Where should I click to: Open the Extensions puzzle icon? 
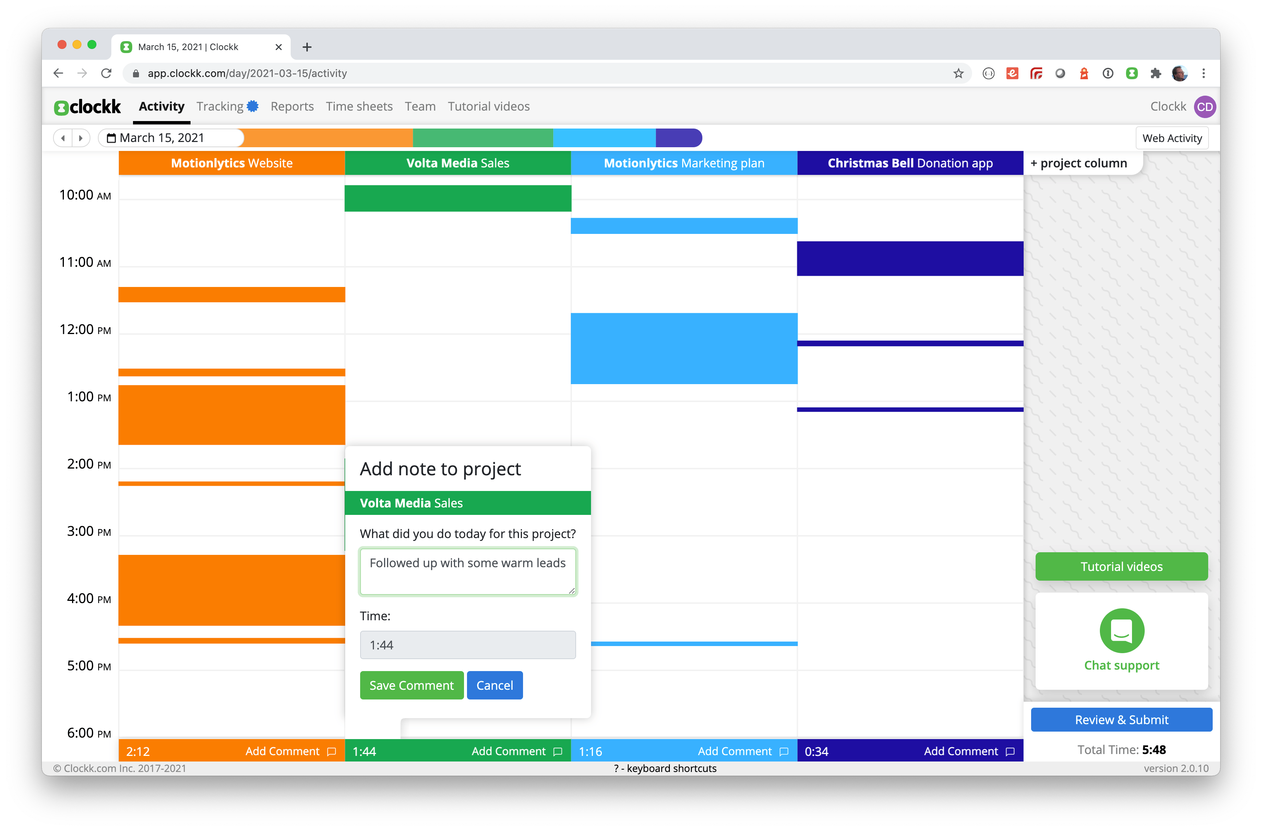point(1156,73)
